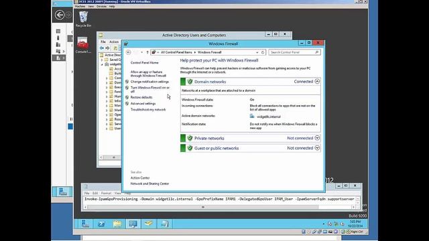
Task: Expand the Saved Queries tree node
Action: (102, 60)
